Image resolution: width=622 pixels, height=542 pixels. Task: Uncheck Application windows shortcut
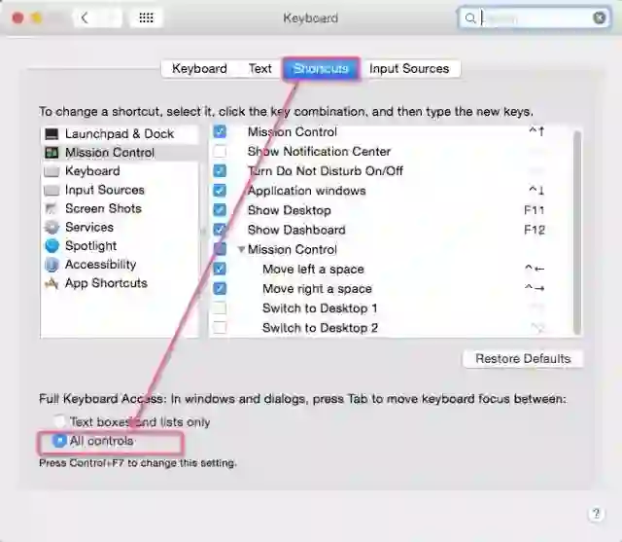pos(220,191)
